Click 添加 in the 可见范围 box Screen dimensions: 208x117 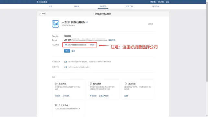[x=92, y=45]
